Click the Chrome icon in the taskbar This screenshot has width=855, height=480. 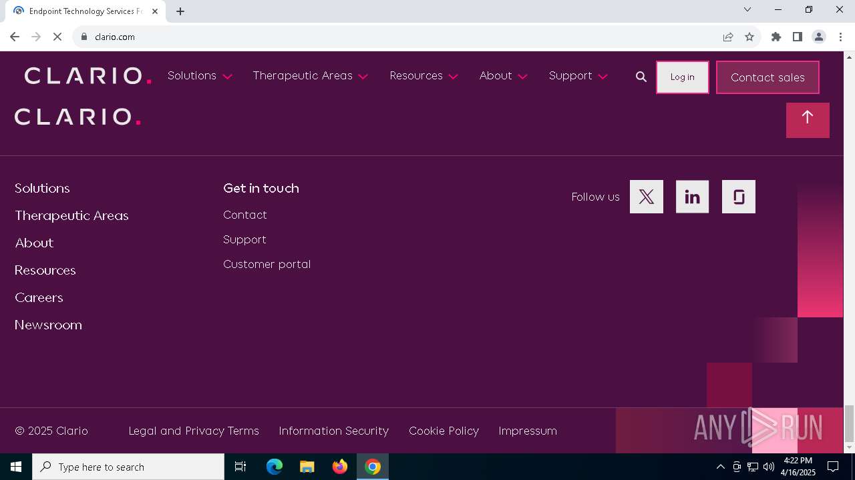point(373,467)
